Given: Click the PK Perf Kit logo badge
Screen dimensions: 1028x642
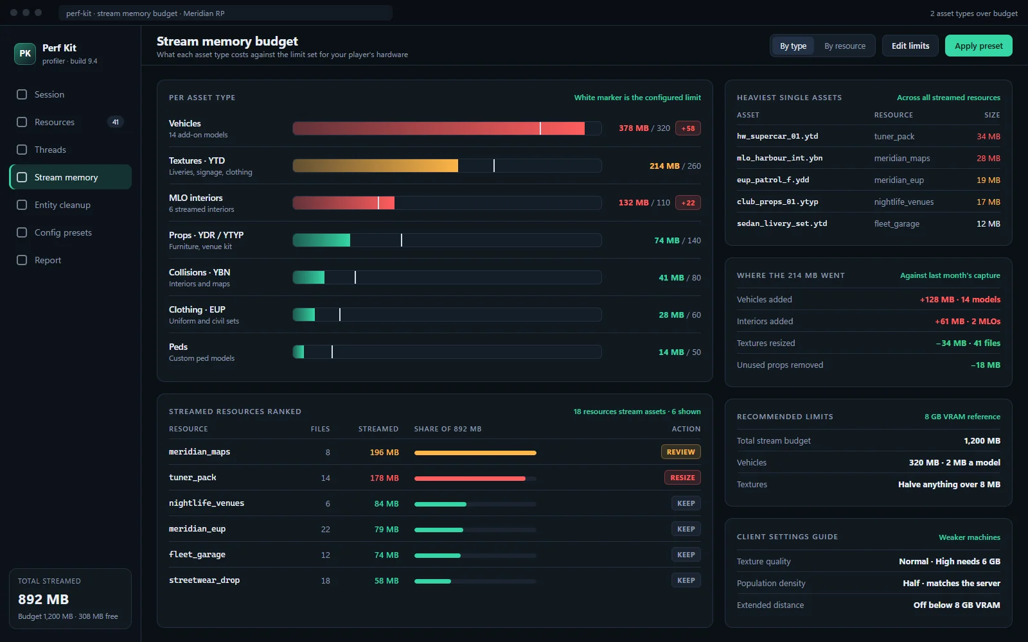Looking at the screenshot, I should click(25, 54).
